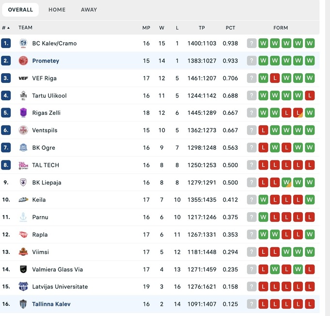
Task: Switch to the AWAY standings tab
Action: tap(89, 10)
